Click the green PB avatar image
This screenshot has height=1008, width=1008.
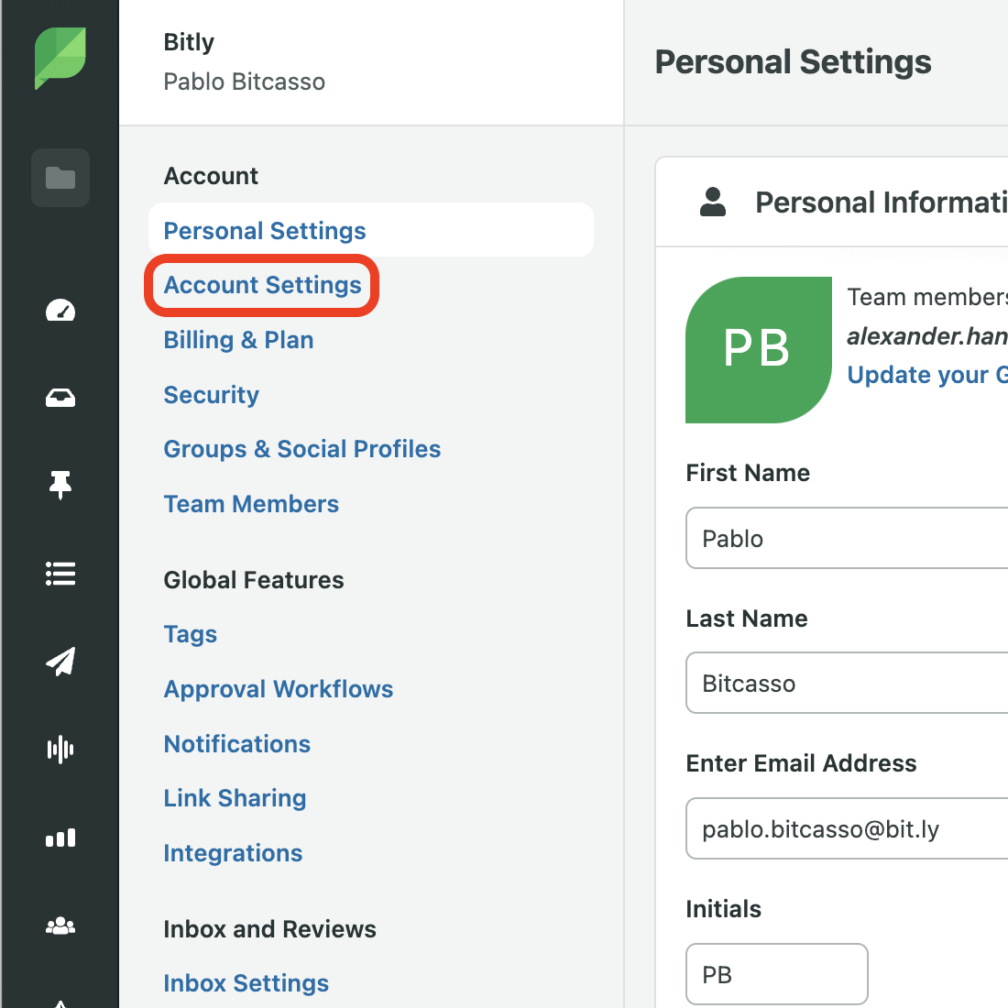[759, 350]
